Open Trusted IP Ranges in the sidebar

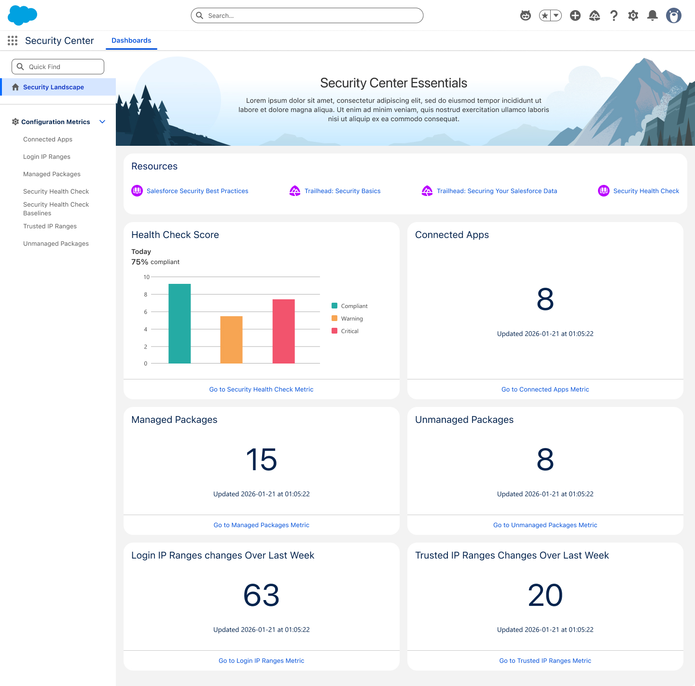50,226
